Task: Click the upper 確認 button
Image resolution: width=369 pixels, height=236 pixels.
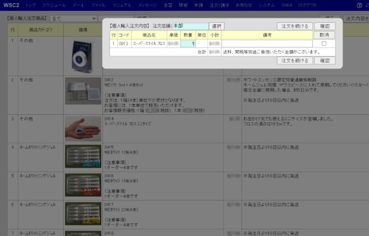Action: click(324, 26)
